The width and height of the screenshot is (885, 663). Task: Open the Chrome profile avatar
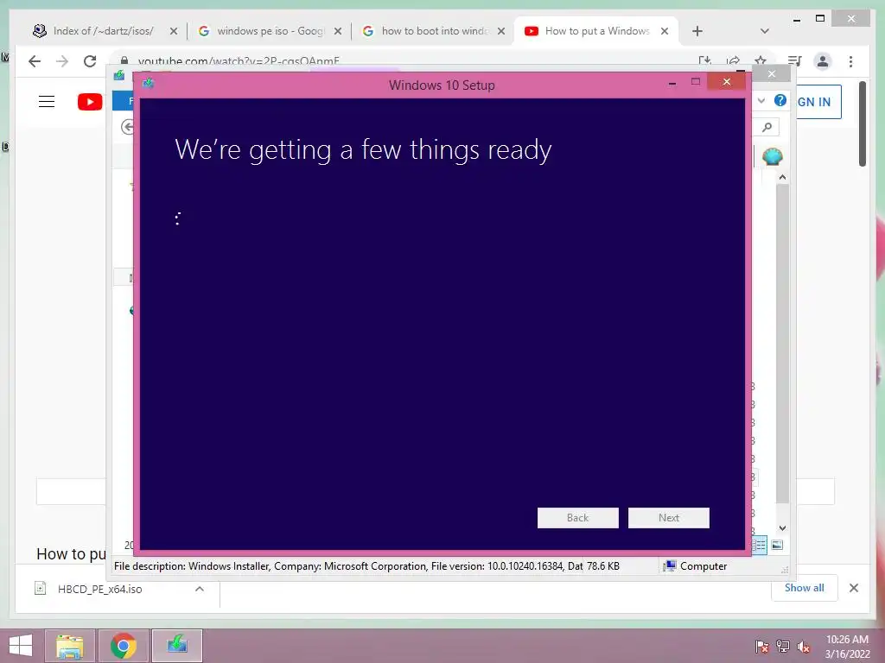(823, 61)
